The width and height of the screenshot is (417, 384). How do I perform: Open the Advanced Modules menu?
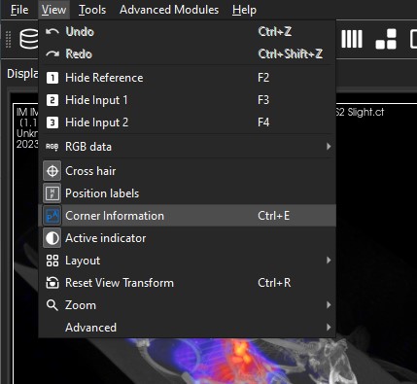coord(169,10)
